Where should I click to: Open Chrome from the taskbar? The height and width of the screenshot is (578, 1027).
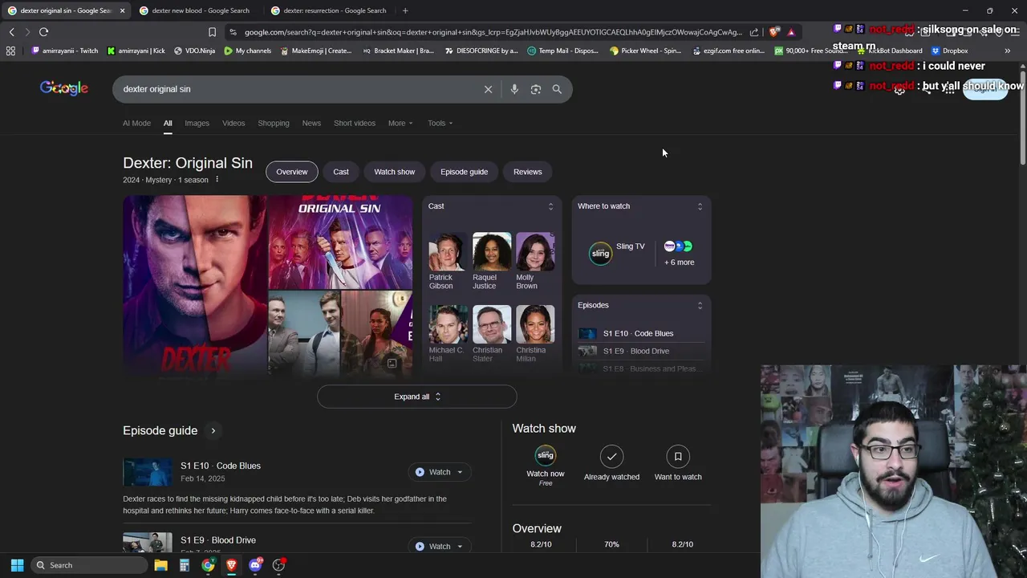pos(208,565)
